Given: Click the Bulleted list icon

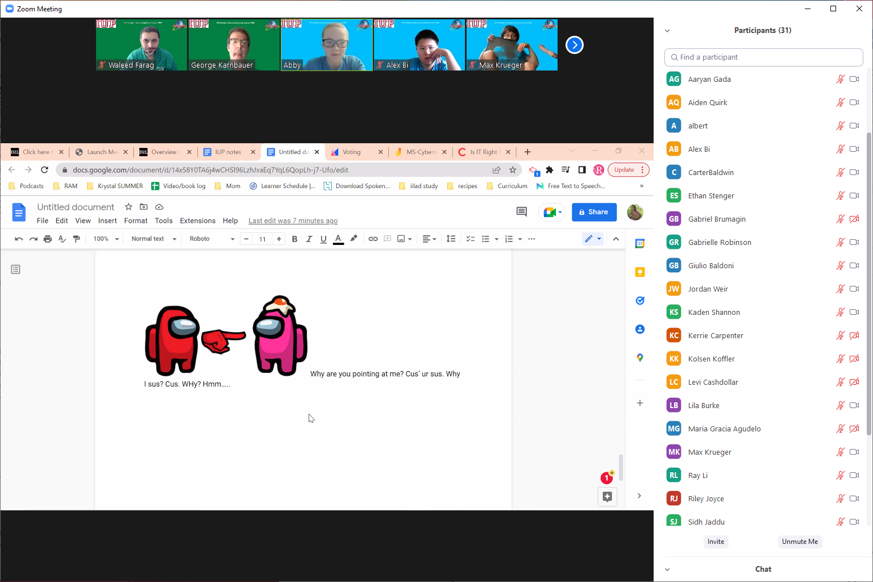Looking at the screenshot, I should pos(485,239).
